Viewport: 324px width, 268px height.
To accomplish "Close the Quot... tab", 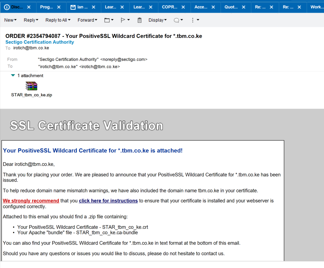I will [244, 7].
